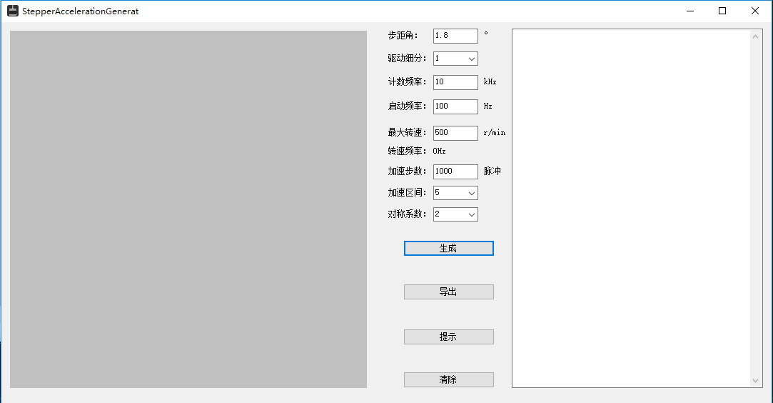Click the gray curve plot area

pyautogui.click(x=188, y=209)
